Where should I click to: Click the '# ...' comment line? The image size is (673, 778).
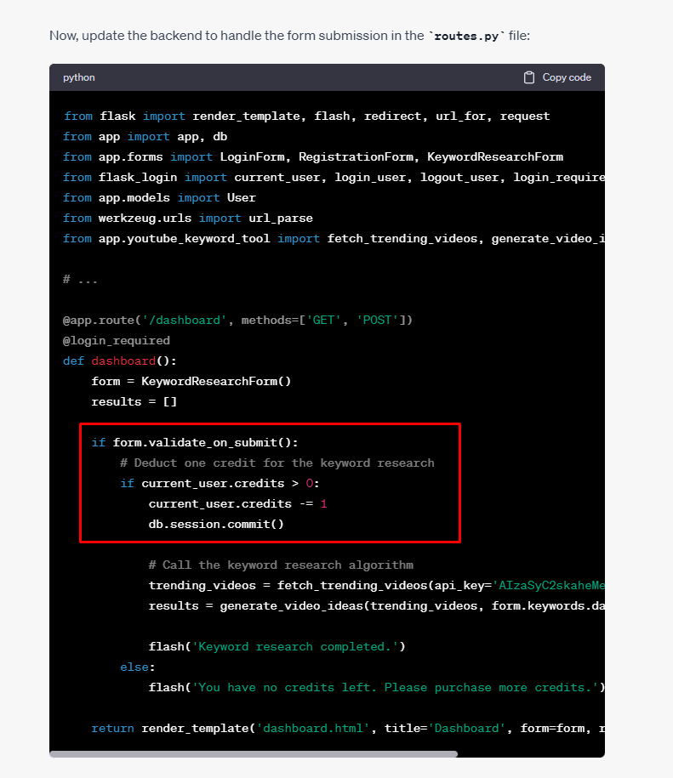click(x=80, y=280)
